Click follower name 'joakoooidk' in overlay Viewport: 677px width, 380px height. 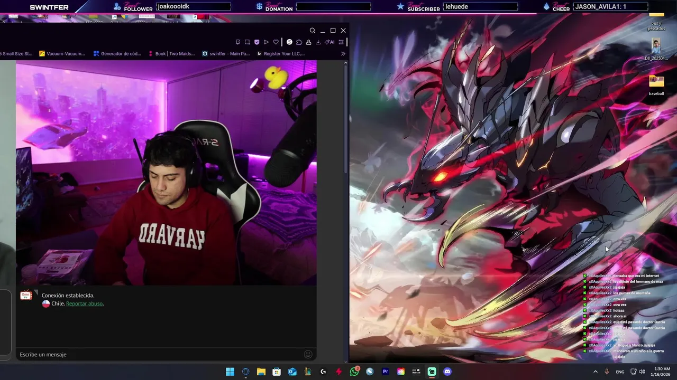point(173,6)
